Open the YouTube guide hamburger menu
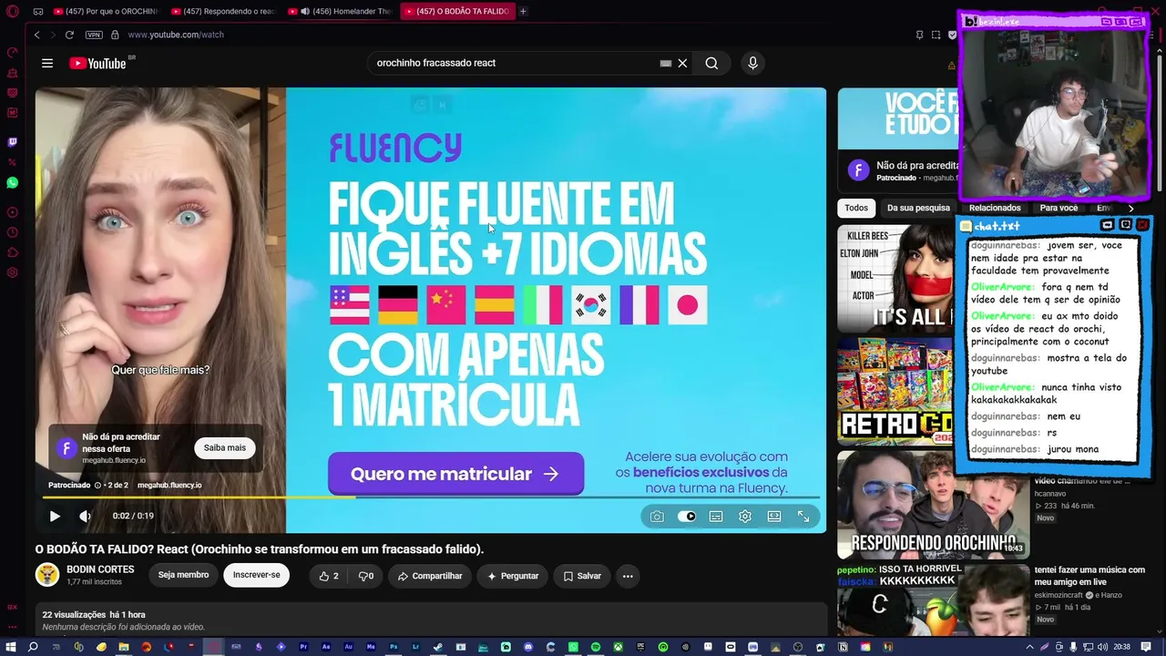Viewport: 1166px width, 656px height. click(x=47, y=63)
